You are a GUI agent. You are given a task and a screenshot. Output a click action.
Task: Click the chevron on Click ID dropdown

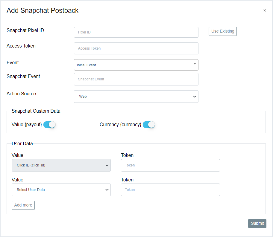[x=107, y=165]
